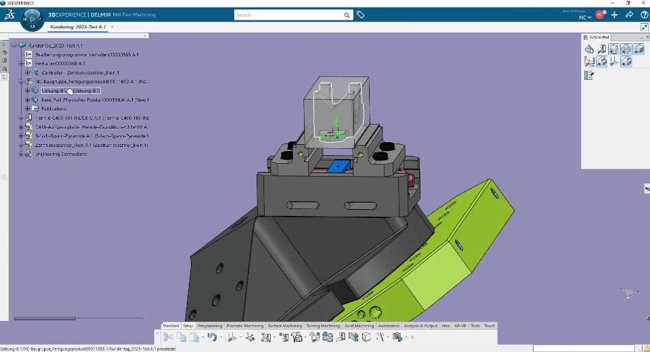Click the Action Pad list-with-lightning icon

pyautogui.click(x=589, y=75)
